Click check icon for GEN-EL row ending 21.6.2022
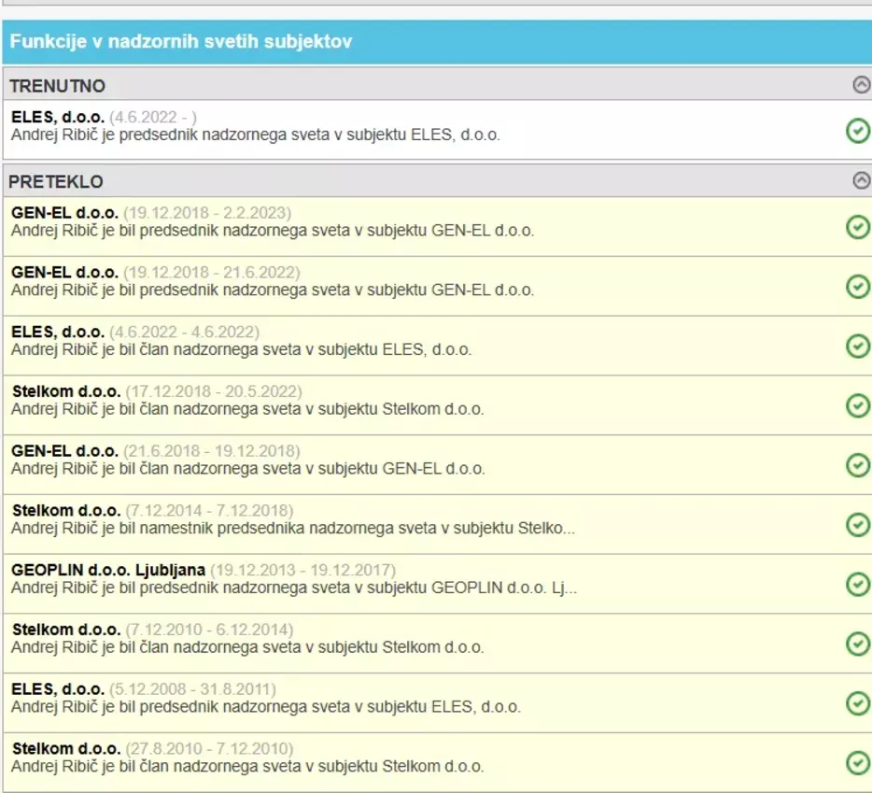872x793 pixels. point(857,287)
